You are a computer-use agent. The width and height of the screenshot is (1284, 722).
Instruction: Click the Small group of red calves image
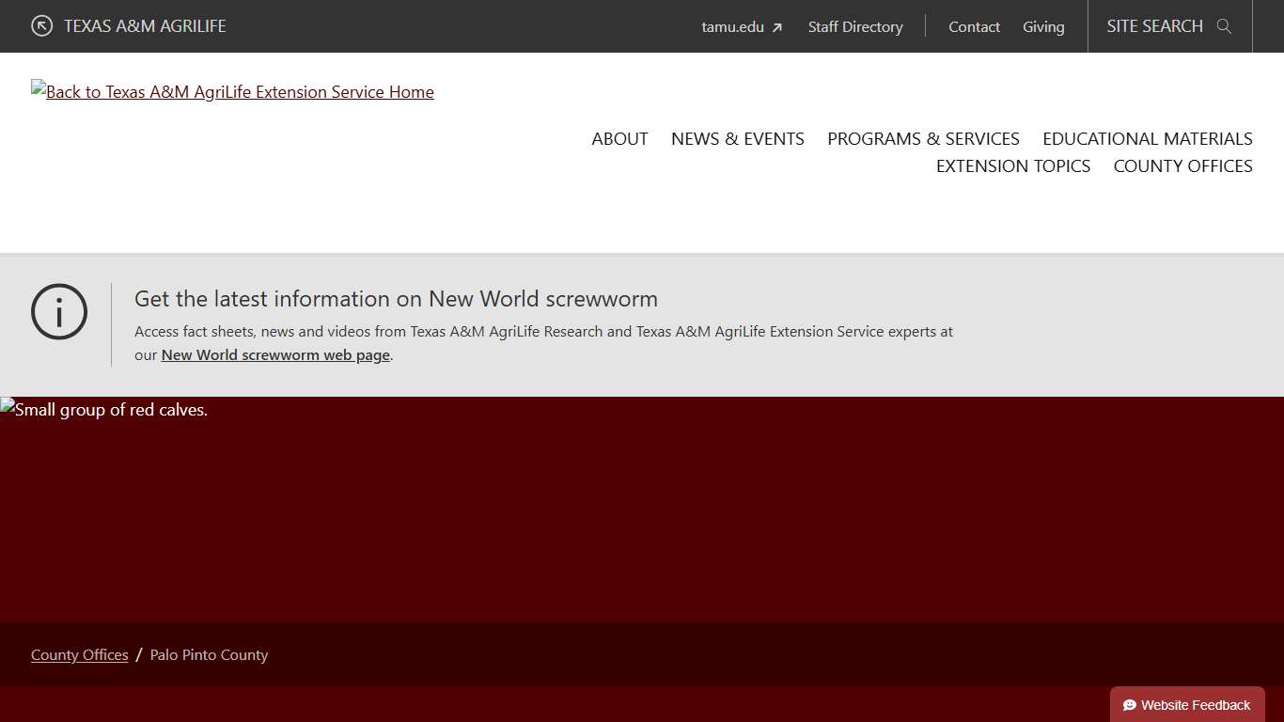(x=103, y=410)
